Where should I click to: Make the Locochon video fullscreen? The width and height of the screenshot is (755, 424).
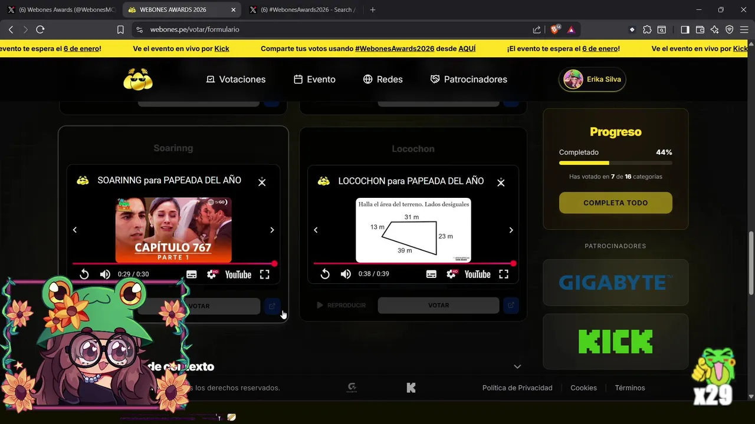(x=504, y=274)
